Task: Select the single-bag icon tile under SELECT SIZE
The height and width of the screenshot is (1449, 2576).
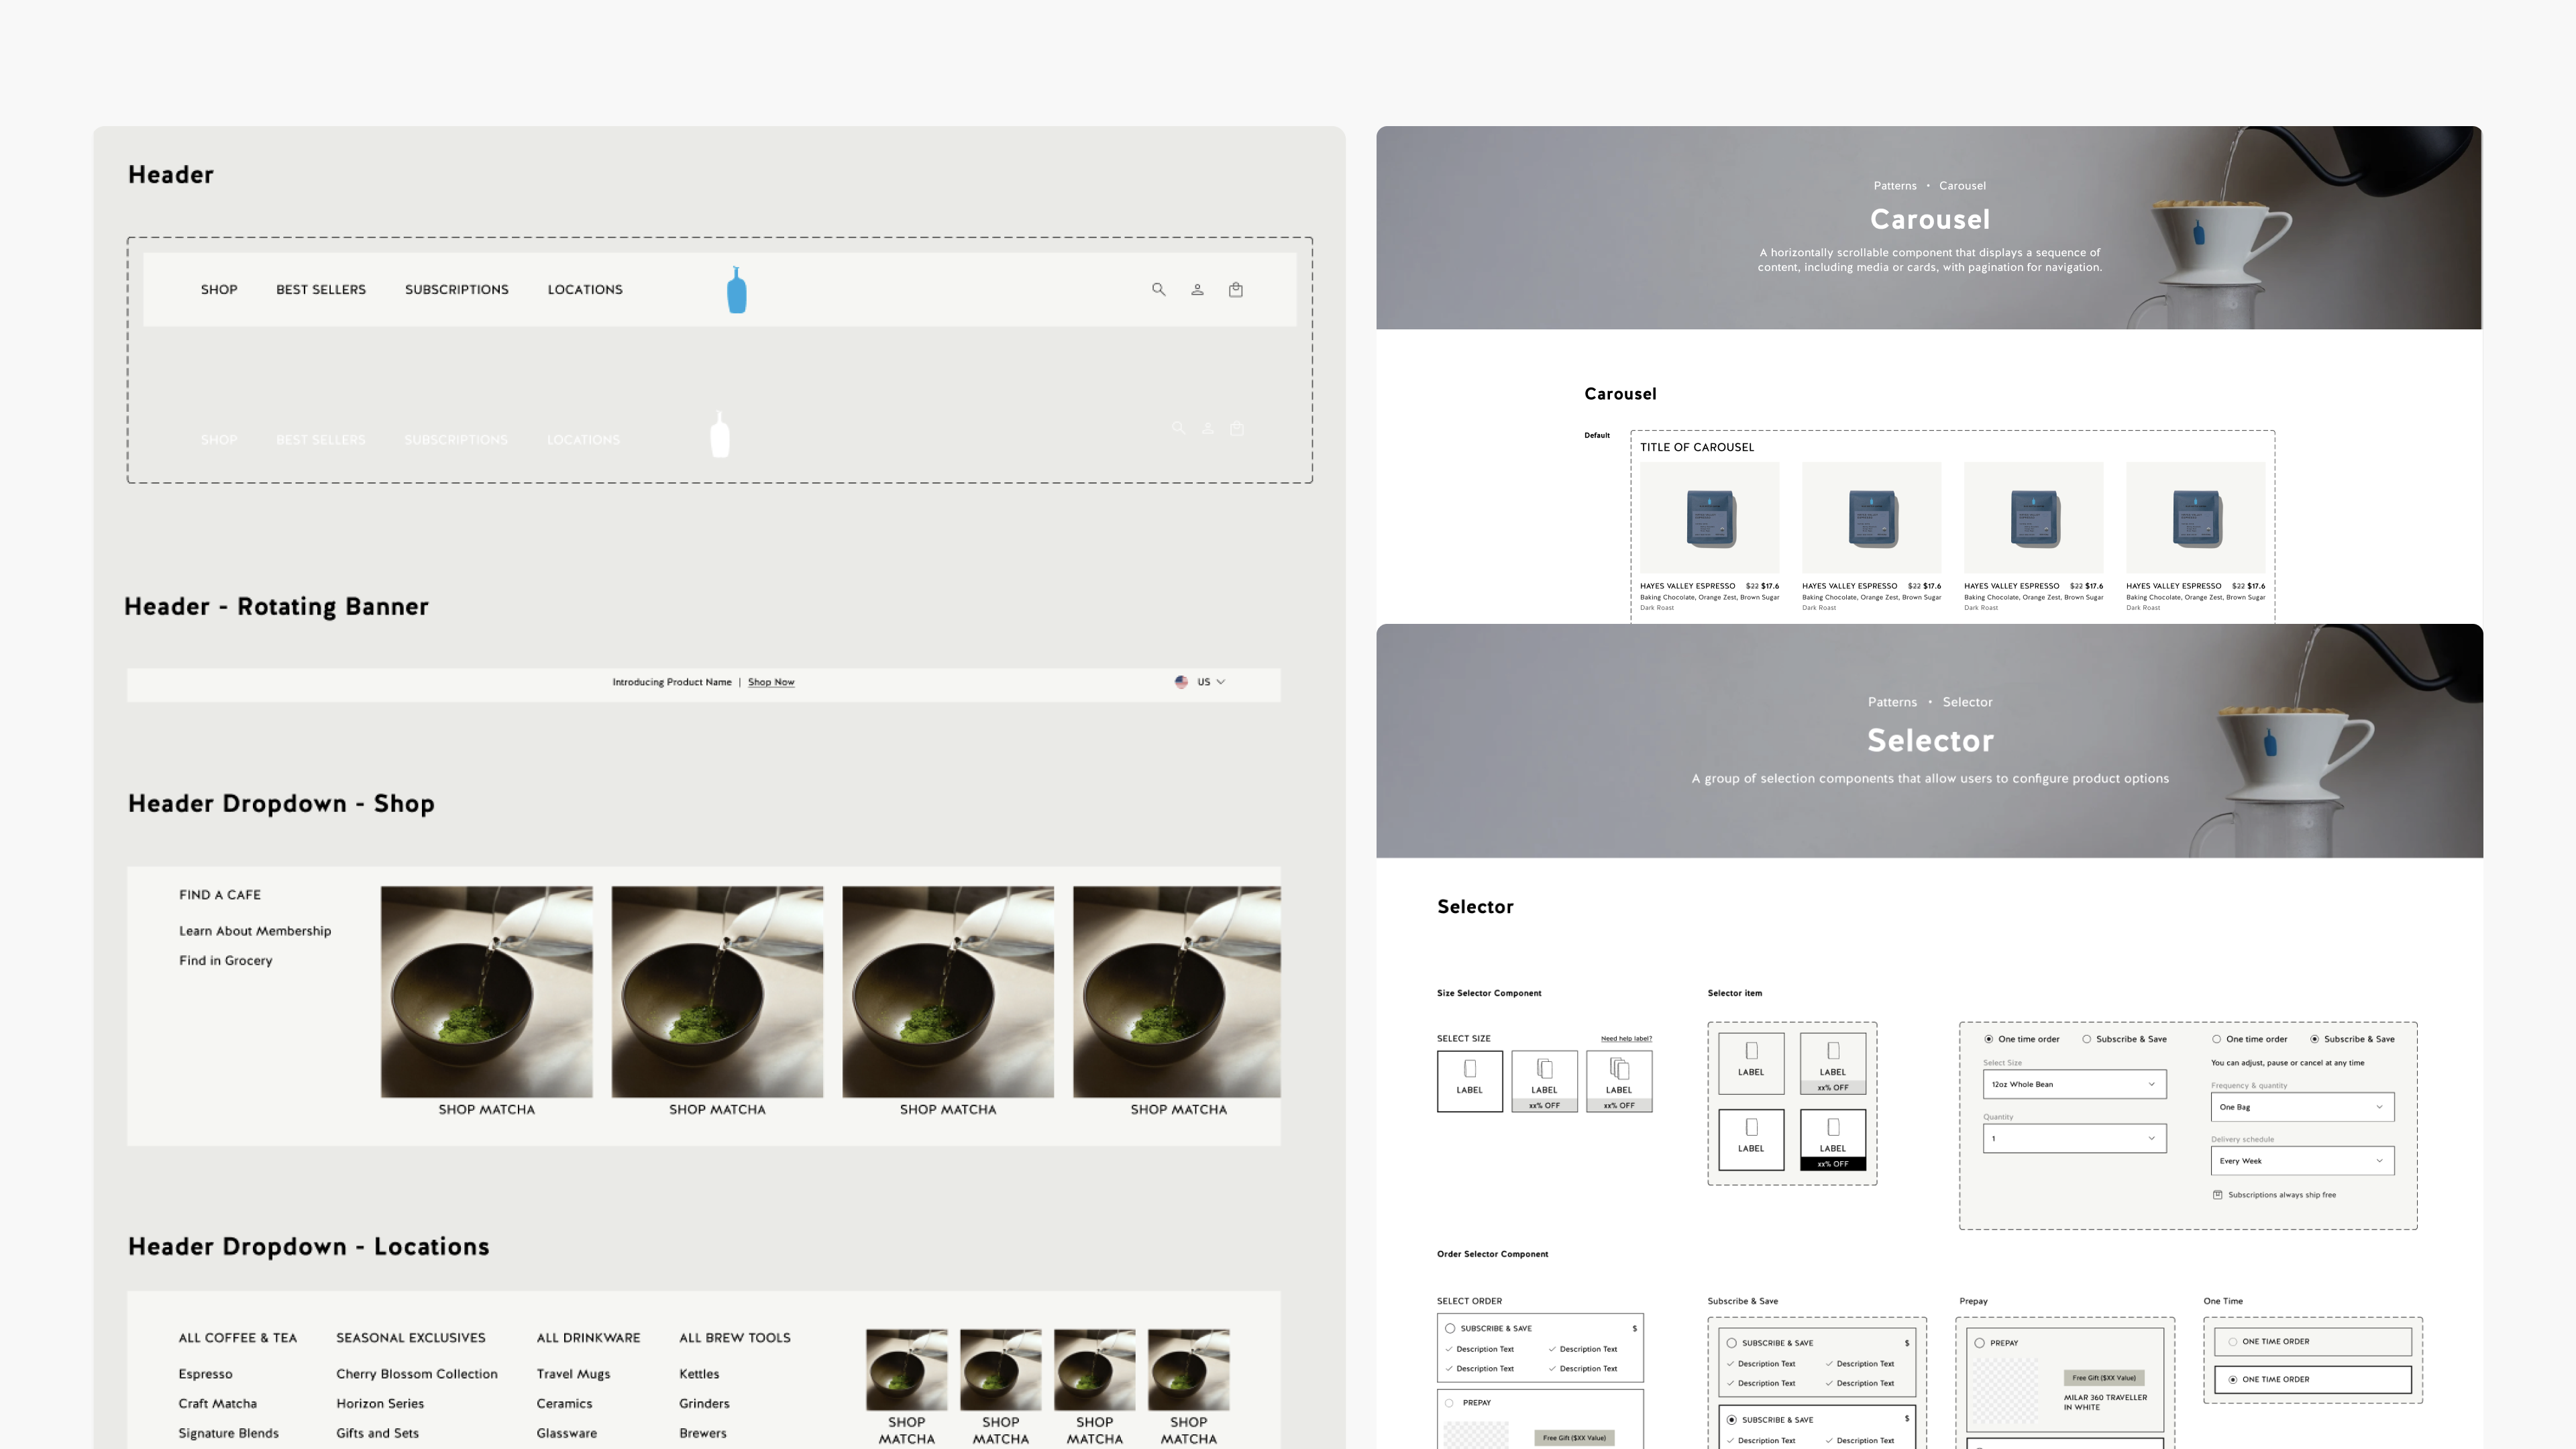Action: pos(1469,1080)
